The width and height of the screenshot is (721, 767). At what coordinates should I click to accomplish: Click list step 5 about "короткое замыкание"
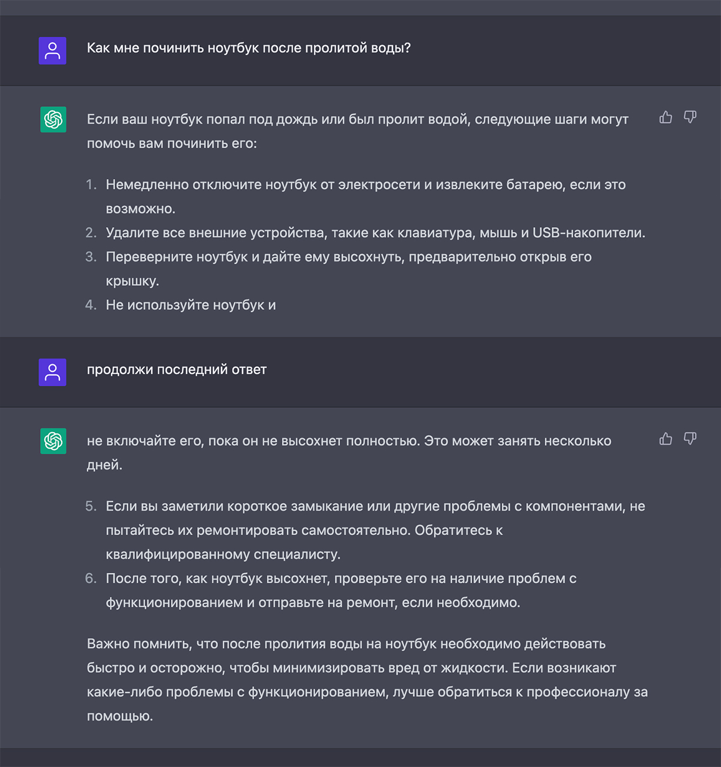pyautogui.click(x=375, y=507)
